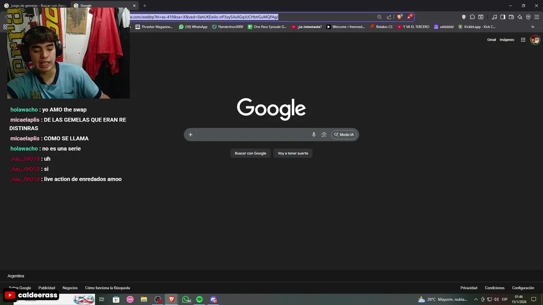Open the xdddddd bookmark
The image size is (543, 305).
point(444,27)
